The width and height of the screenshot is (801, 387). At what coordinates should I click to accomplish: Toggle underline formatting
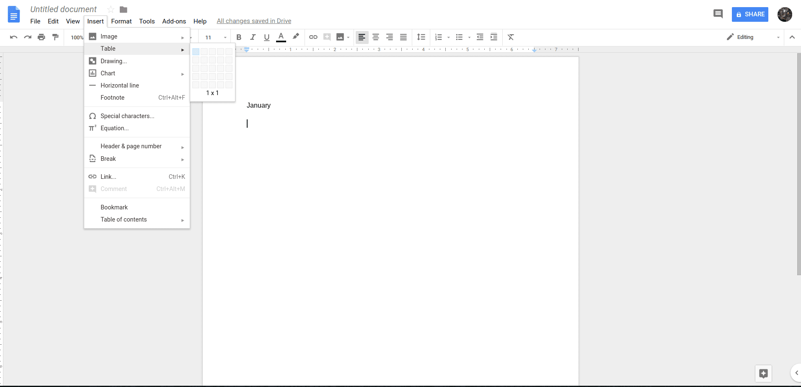pos(266,37)
